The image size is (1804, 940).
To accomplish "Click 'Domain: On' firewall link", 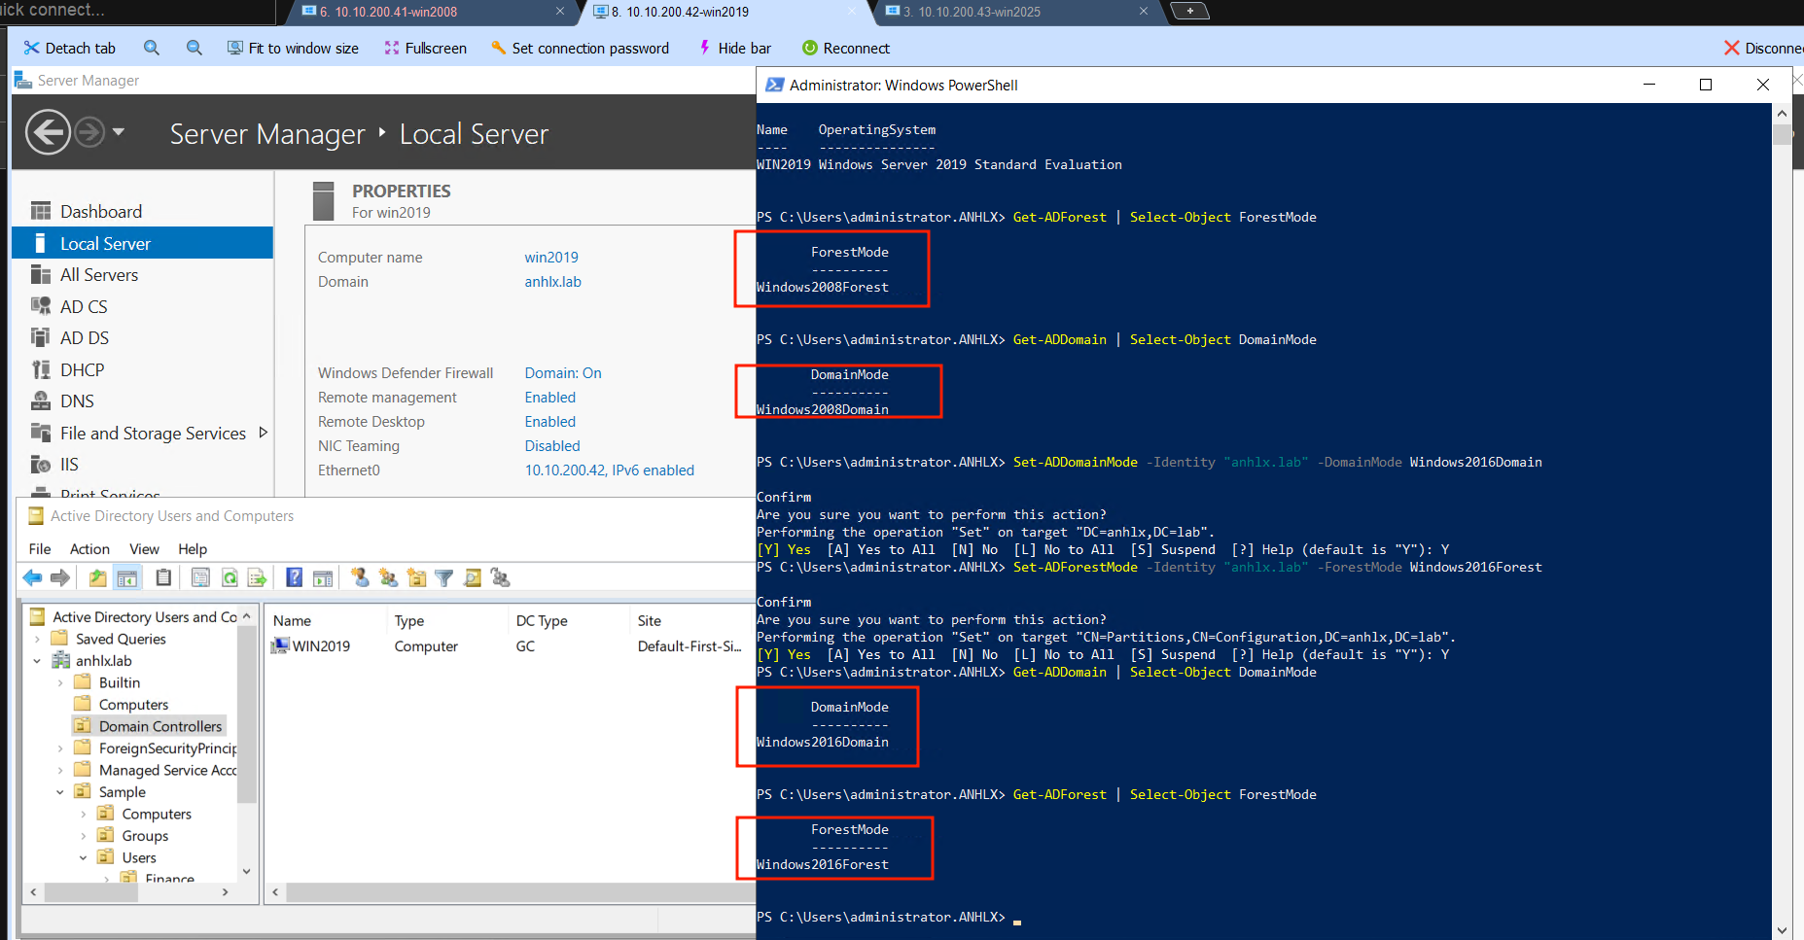I will pyautogui.click(x=563, y=373).
